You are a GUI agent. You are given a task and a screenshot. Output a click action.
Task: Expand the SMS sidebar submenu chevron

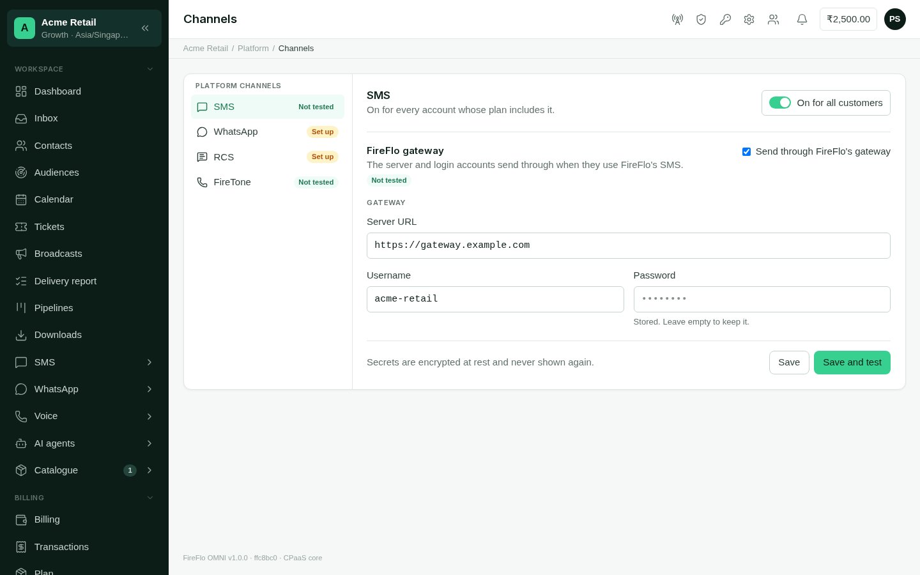click(x=149, y=362)
